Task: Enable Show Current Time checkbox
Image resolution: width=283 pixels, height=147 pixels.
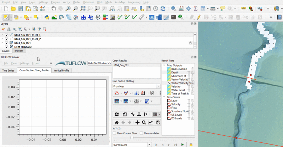Action: coord(114,133)
